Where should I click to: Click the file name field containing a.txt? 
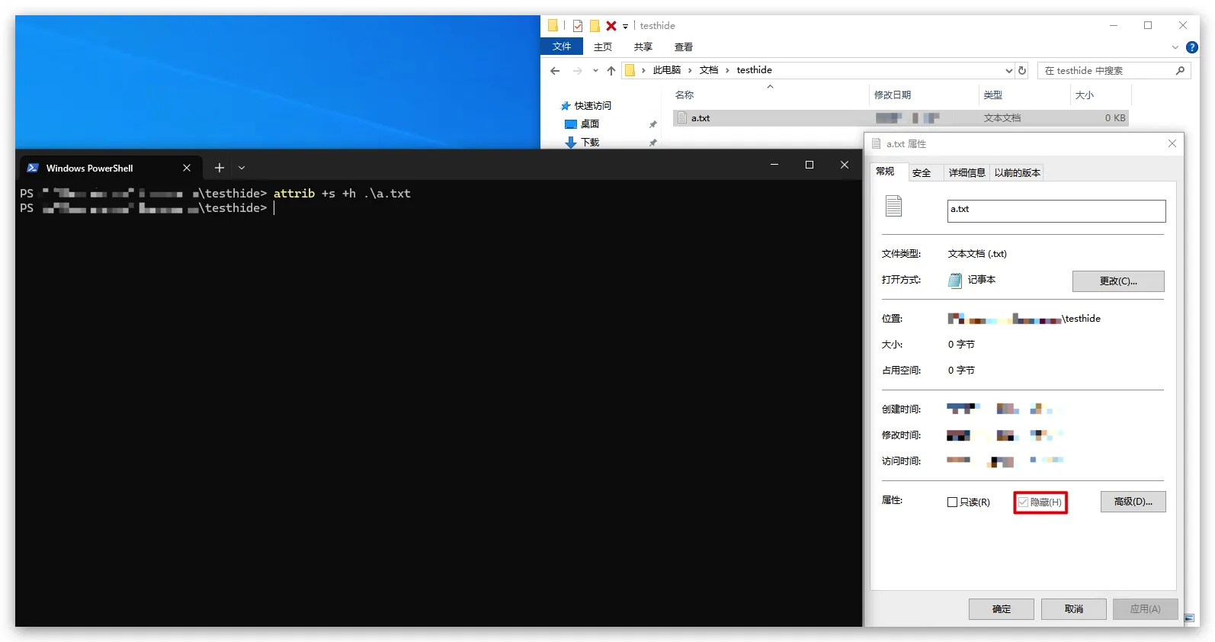[x=1056, y=210]
